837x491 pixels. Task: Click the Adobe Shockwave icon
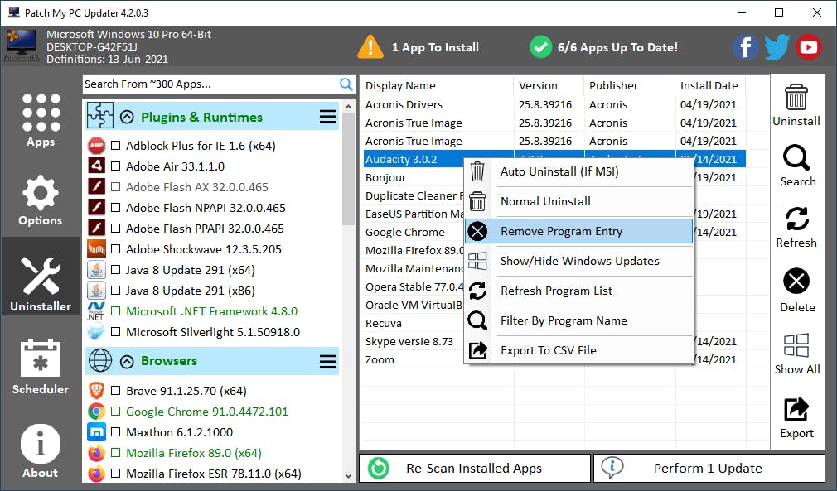coord(97,249)
